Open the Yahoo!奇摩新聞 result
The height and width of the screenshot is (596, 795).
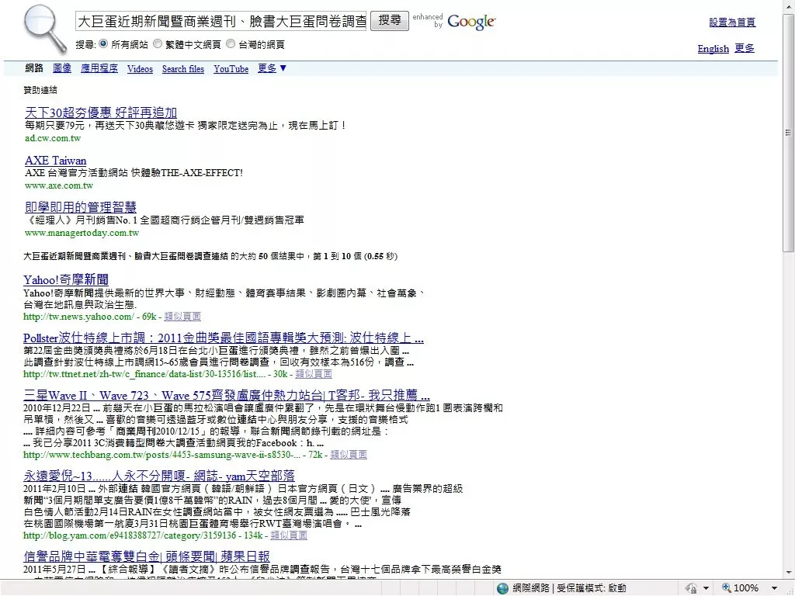tap(66, 279)
